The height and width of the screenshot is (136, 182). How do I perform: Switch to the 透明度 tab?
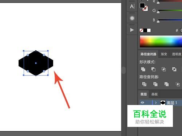click(x=177, y=54)
